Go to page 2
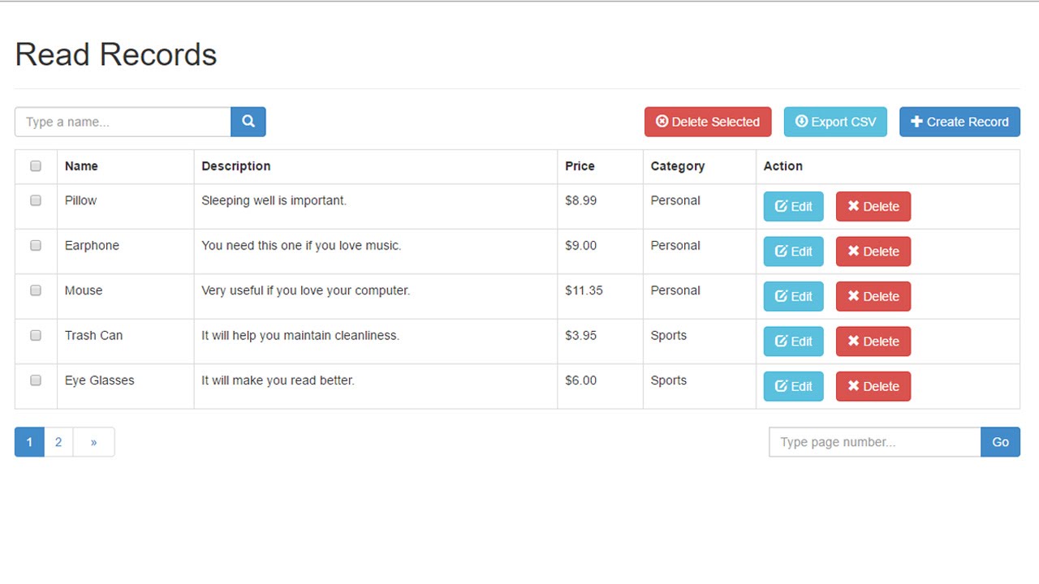 click(58, 442)
